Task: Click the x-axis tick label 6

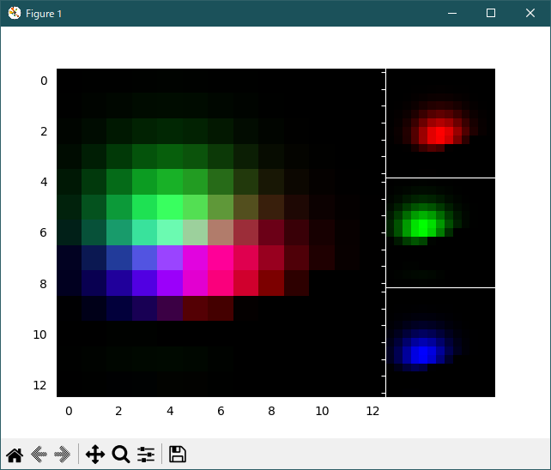Action: 221,412
